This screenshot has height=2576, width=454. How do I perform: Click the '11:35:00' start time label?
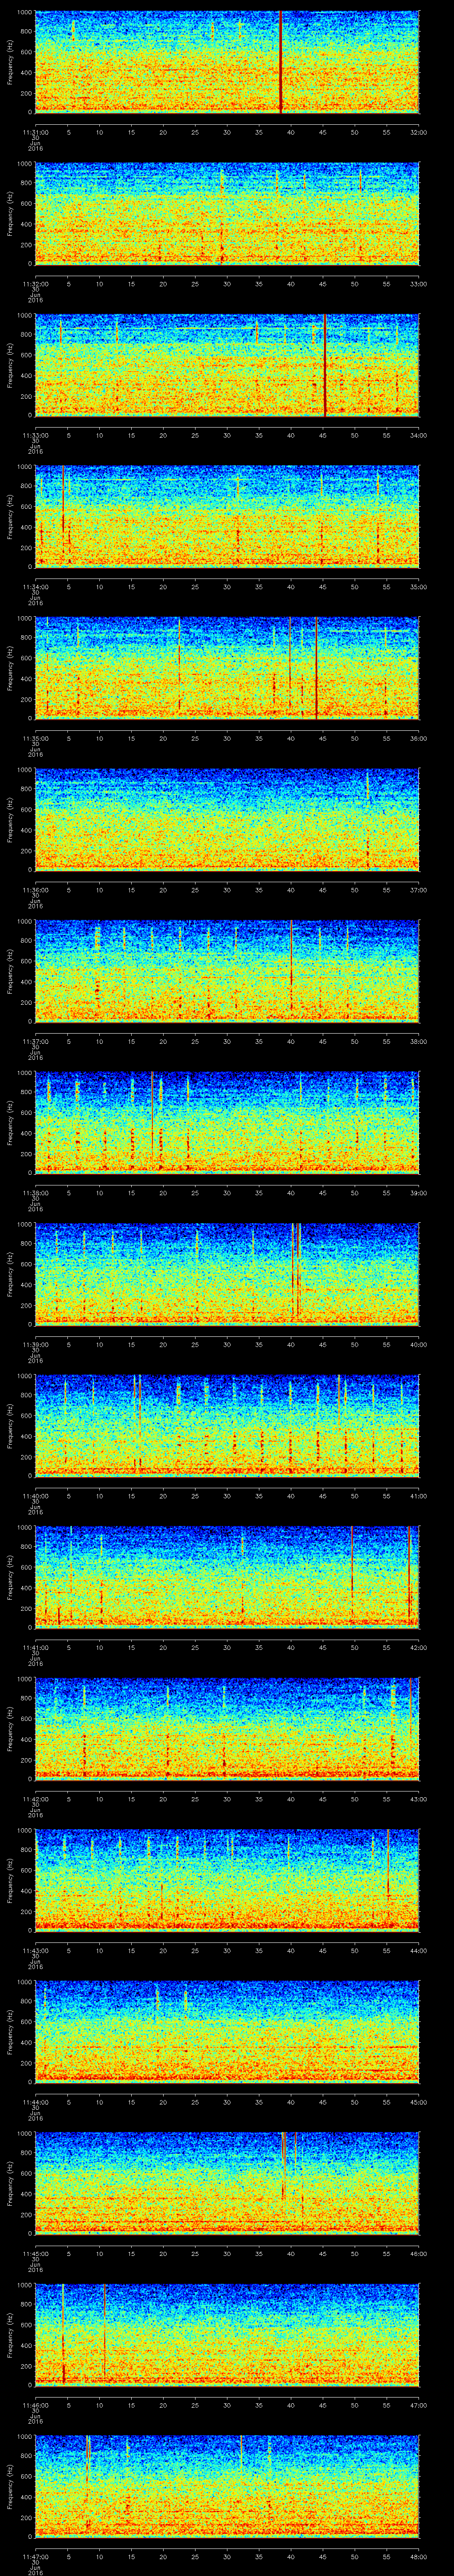tap(36, 737)
